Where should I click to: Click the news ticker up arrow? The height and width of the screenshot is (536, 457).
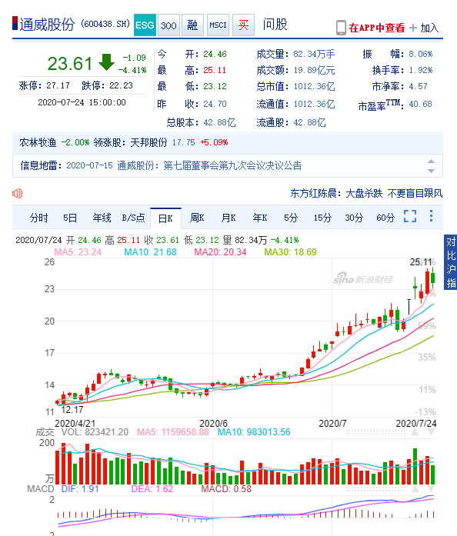tap(431, 161)
